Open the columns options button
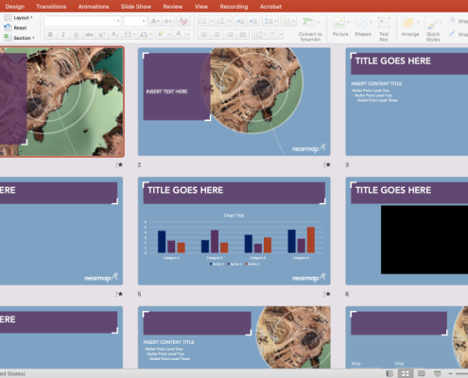The image size is (468, 378). pyautogui.click(x=288, y=21)
